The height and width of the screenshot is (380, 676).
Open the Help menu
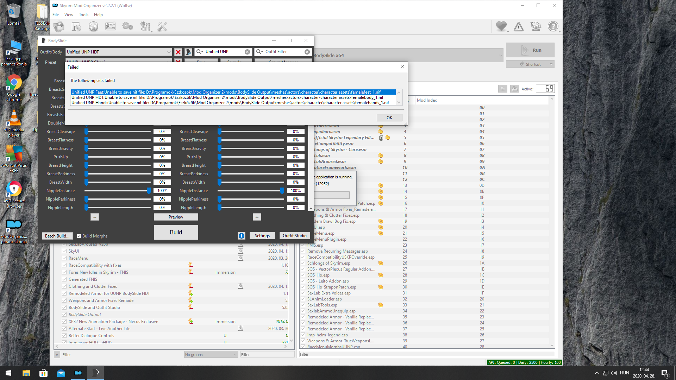click(x=98, y=15)
